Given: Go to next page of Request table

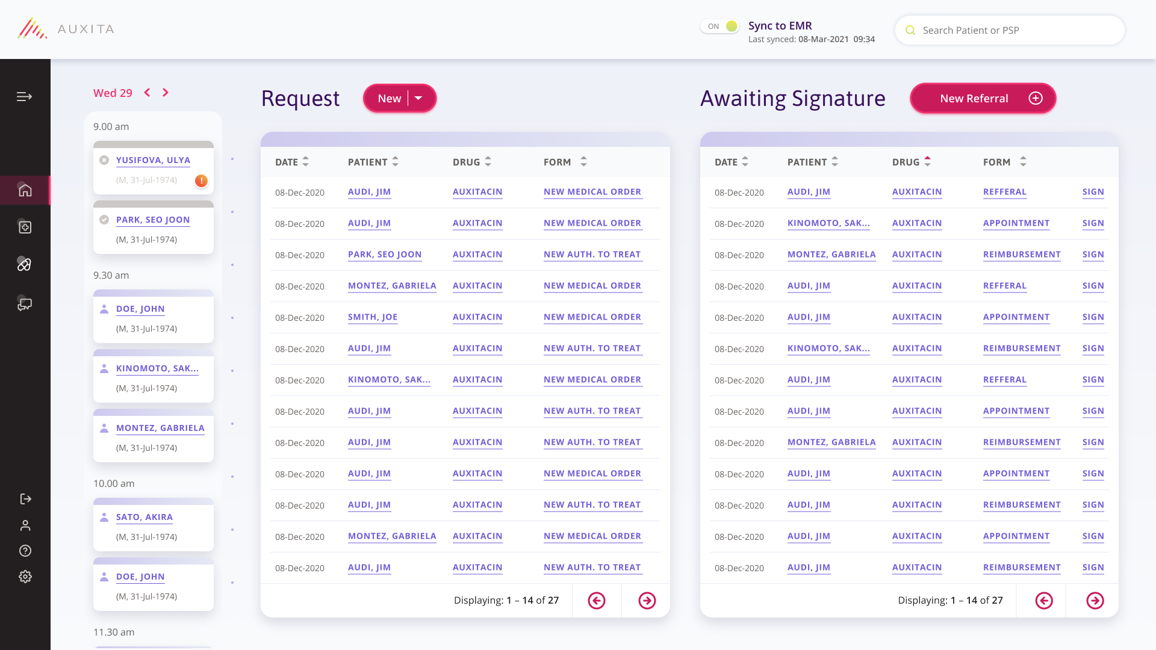Looking at the screenshot, I should [x=647, y=601].
